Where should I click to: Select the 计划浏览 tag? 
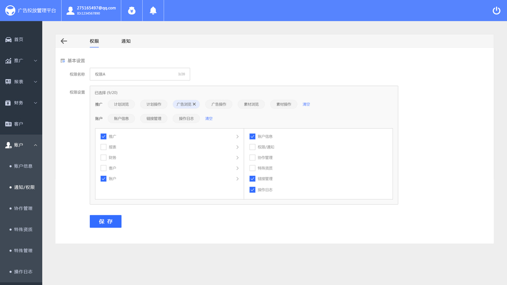coord(121,104)
